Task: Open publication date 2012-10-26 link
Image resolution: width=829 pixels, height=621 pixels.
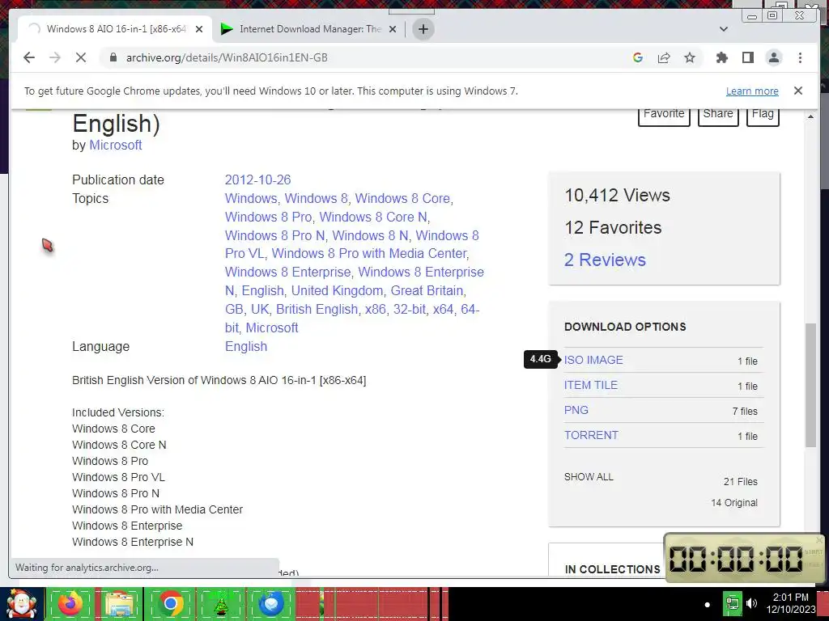Action: (x=258, y=180)
